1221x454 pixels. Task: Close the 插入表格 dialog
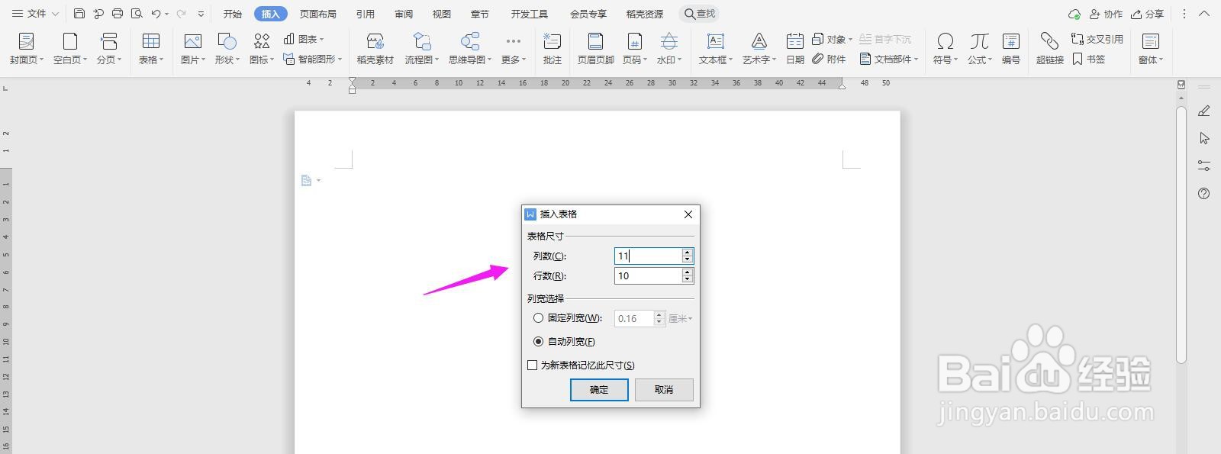point(688,214)
